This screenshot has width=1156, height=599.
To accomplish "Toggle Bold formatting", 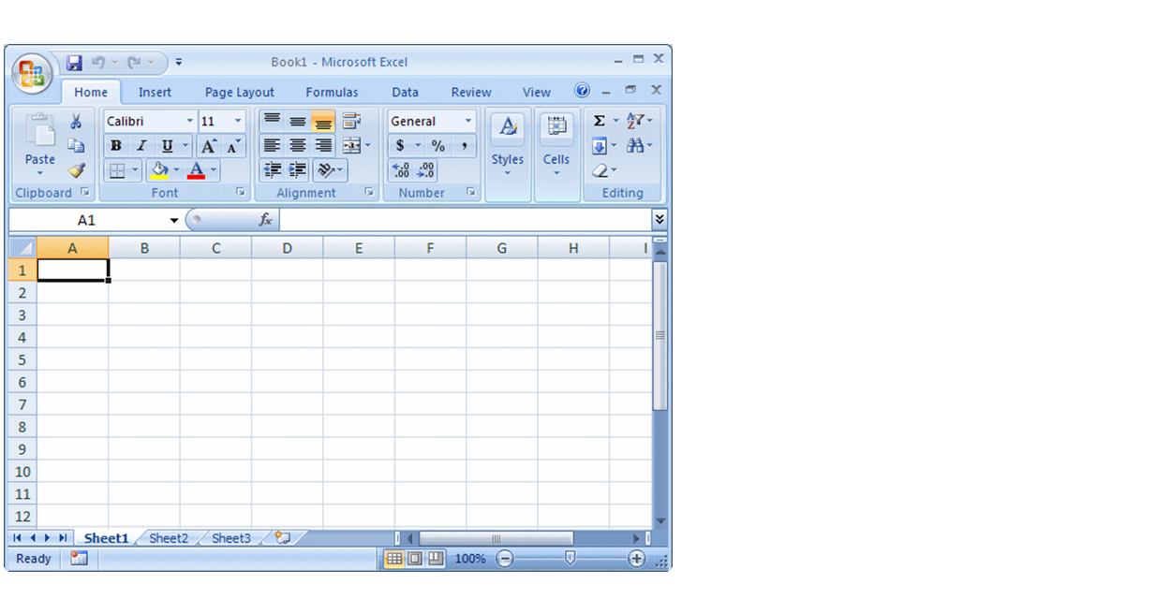I will 115,146.
